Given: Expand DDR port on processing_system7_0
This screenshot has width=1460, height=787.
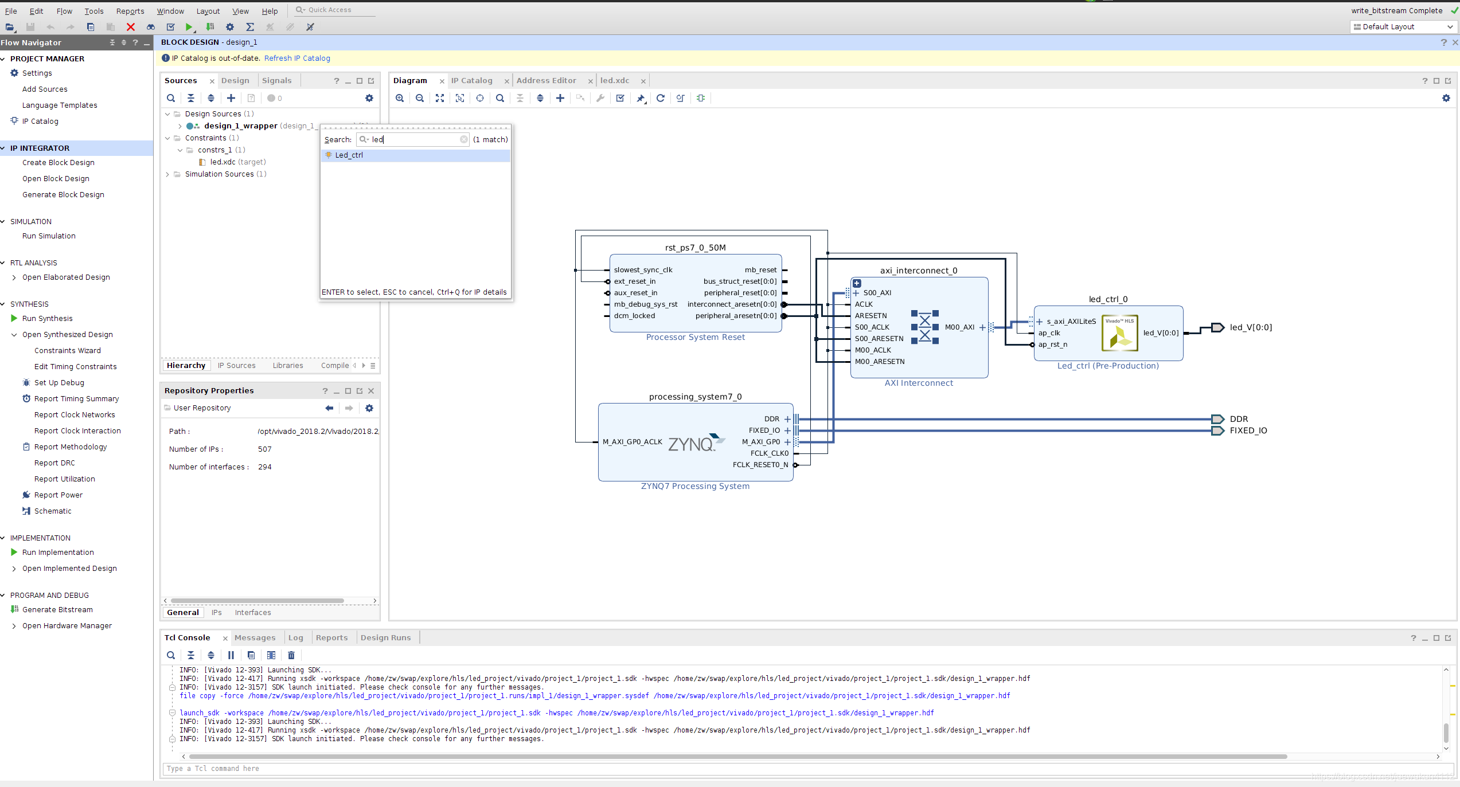Looking at the screenshot, I should [x=787, y=419].
